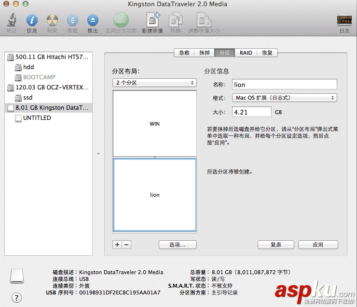Click the size field showing 4.21
357x307 pixels.
(251, 112)
